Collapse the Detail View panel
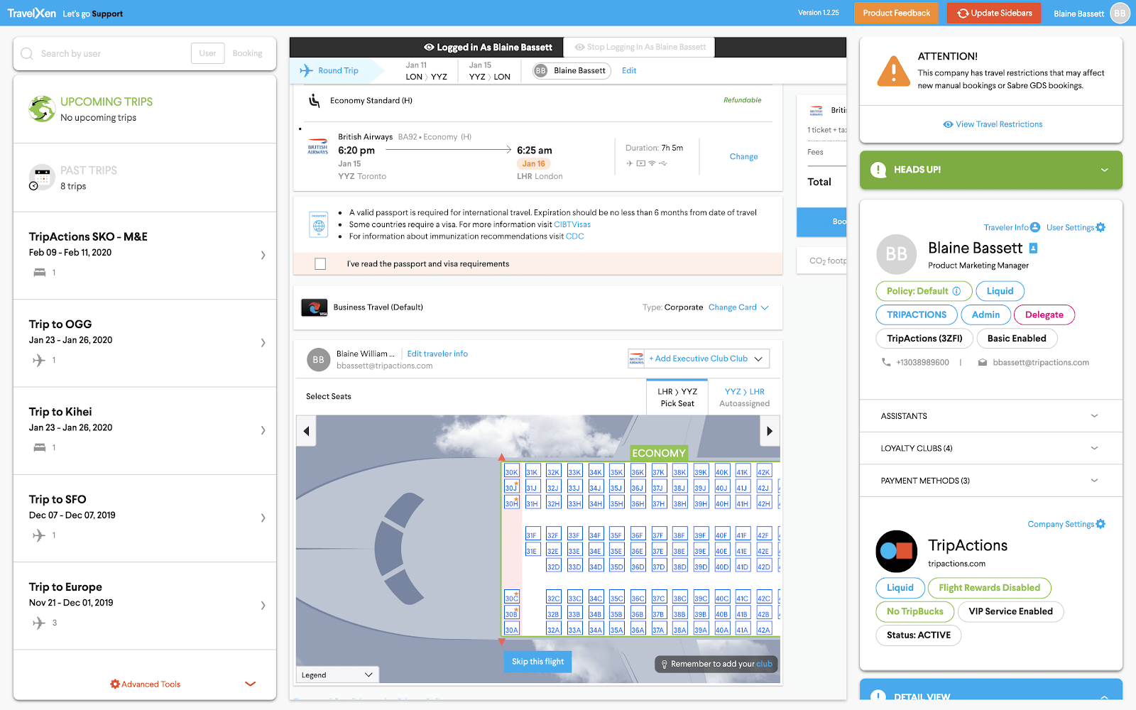1136x710 pixels. pyautogui.click(x=1105, y=697)
